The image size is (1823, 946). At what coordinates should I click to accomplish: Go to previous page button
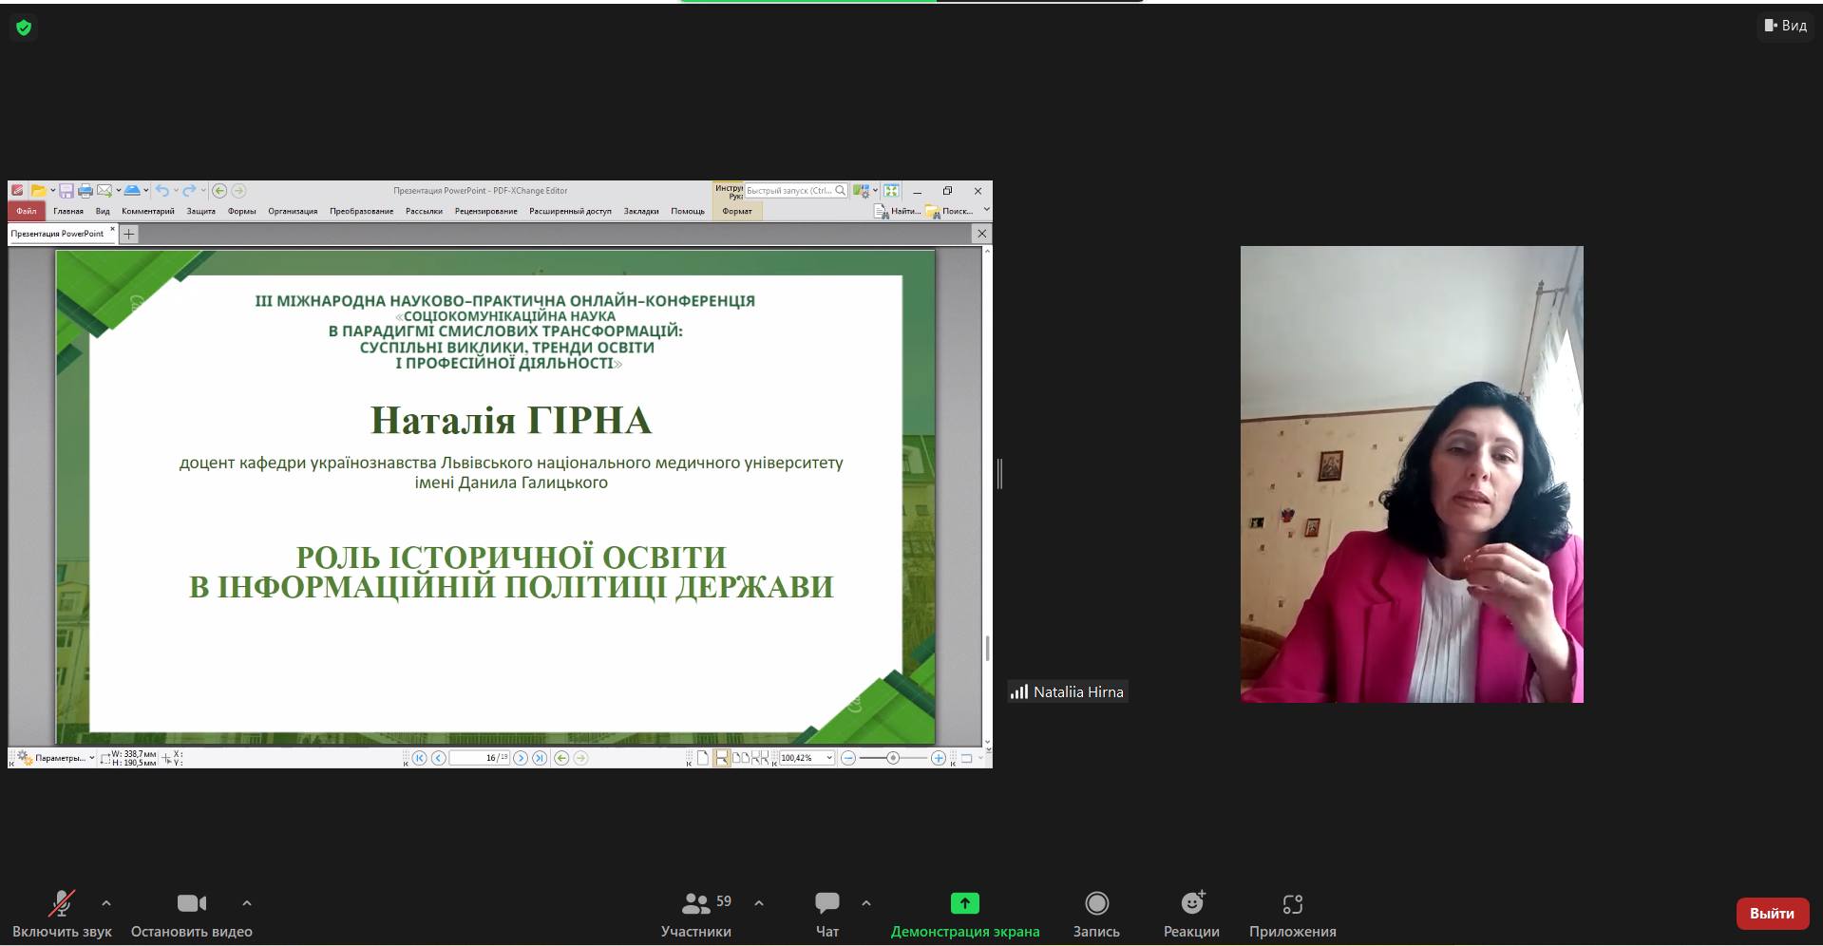439,758
